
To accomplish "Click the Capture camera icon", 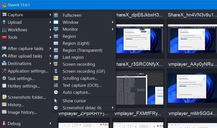I will (4, 14).
